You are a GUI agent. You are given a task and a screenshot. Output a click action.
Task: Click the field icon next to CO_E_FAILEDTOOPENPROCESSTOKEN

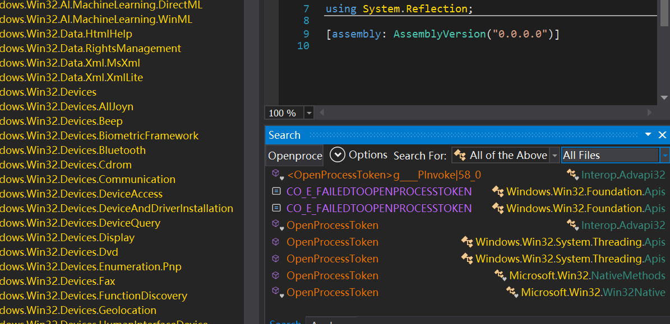click(x=275, y=191)
